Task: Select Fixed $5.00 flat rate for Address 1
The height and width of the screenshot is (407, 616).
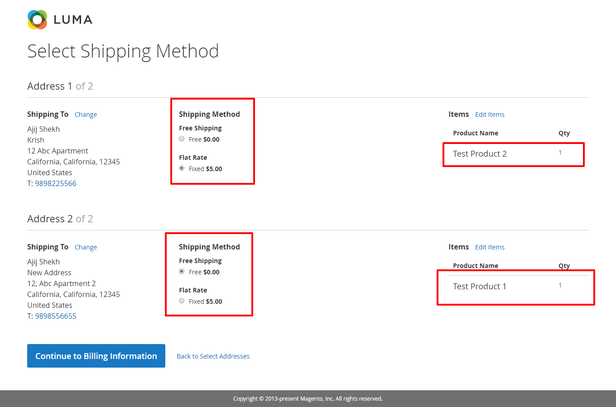Action: pos(182,168)
